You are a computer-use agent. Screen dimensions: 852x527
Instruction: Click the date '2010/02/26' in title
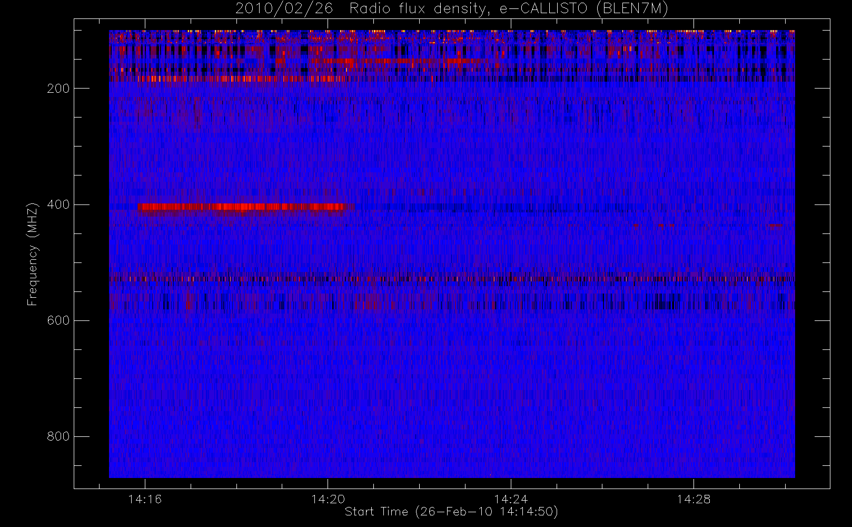[x=284, y=8]
